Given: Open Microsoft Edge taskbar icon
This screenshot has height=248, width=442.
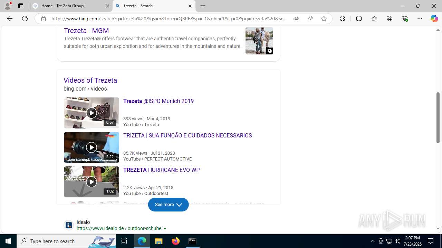Looking at the screenshot, I should click(x=142, y=241).
